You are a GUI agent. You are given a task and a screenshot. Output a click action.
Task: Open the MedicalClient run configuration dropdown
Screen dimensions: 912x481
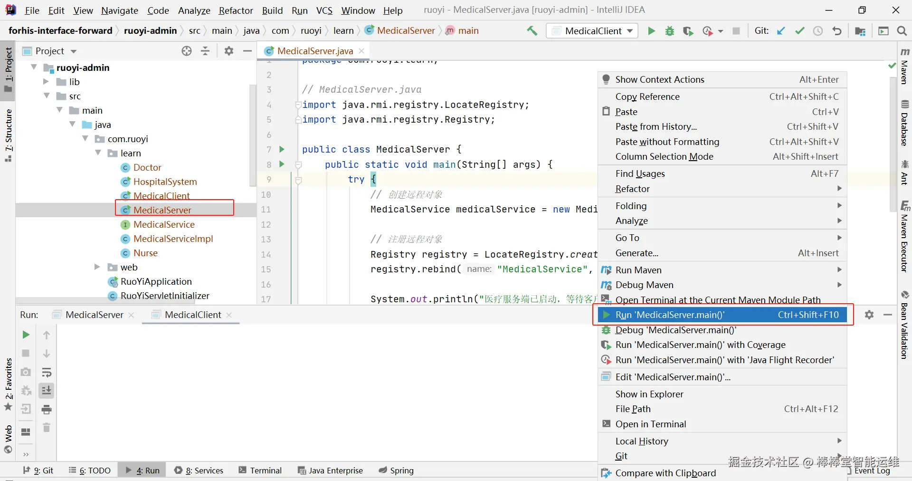click(593, 31)
